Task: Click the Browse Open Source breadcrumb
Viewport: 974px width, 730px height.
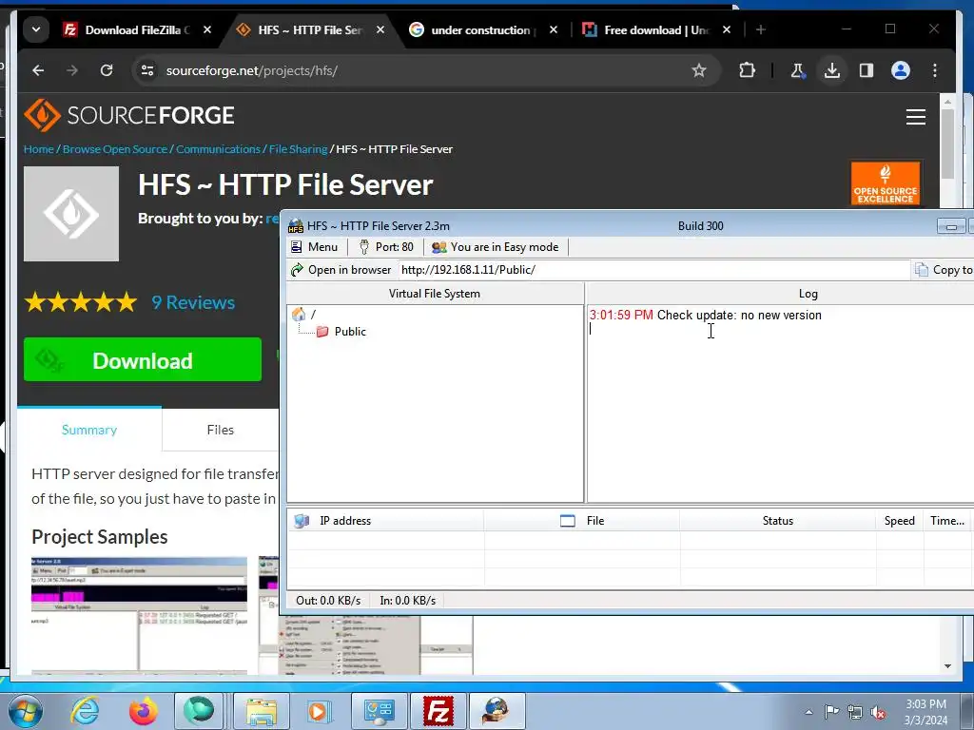Action: (x=115, y=149)
